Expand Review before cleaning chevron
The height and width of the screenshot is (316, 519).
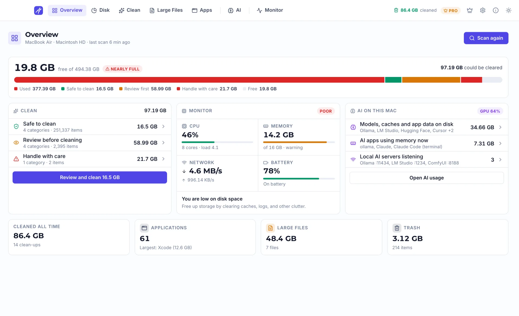[163, 143]
